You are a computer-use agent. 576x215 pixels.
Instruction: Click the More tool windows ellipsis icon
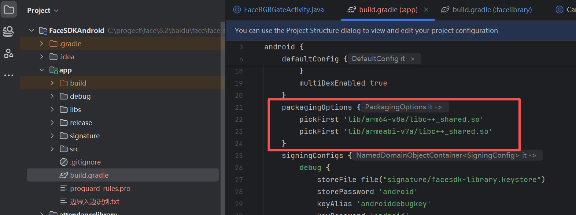(8, 75)
